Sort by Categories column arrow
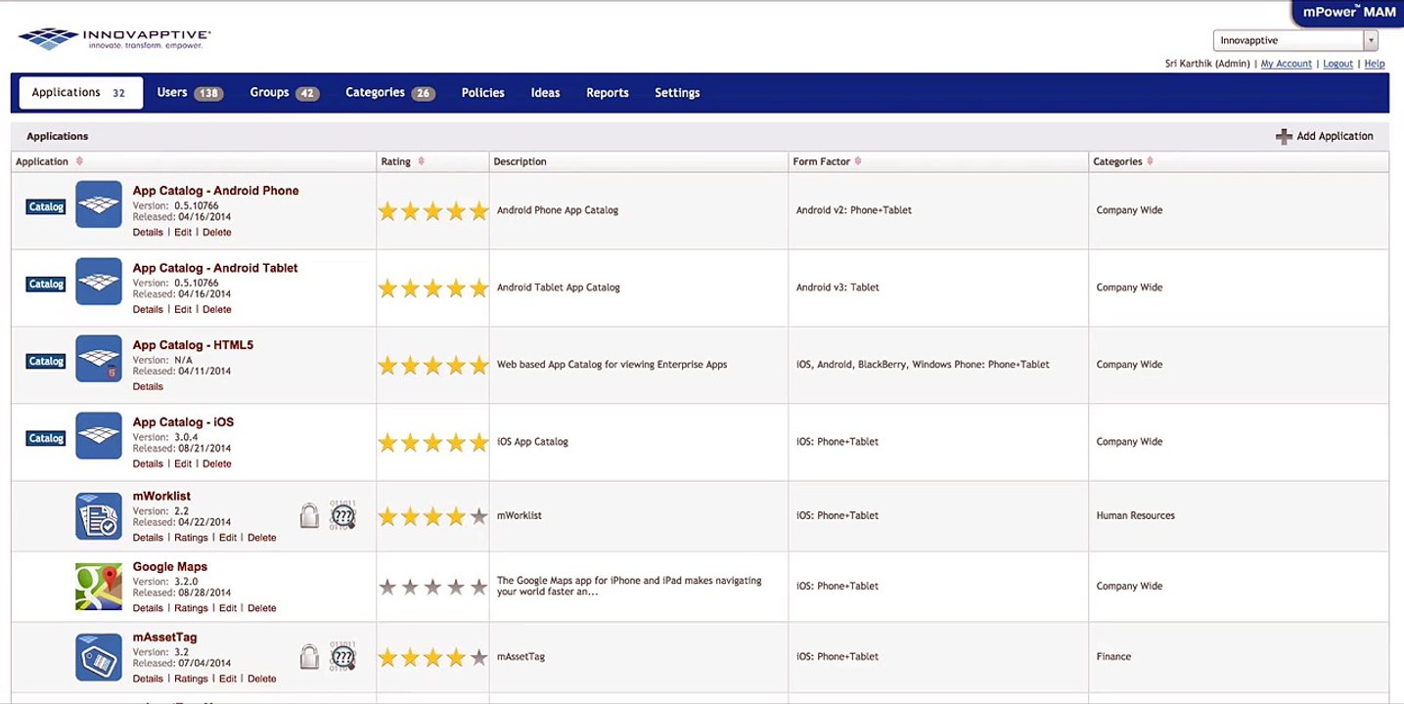 pyautogui.click(x=1150, y=161)
